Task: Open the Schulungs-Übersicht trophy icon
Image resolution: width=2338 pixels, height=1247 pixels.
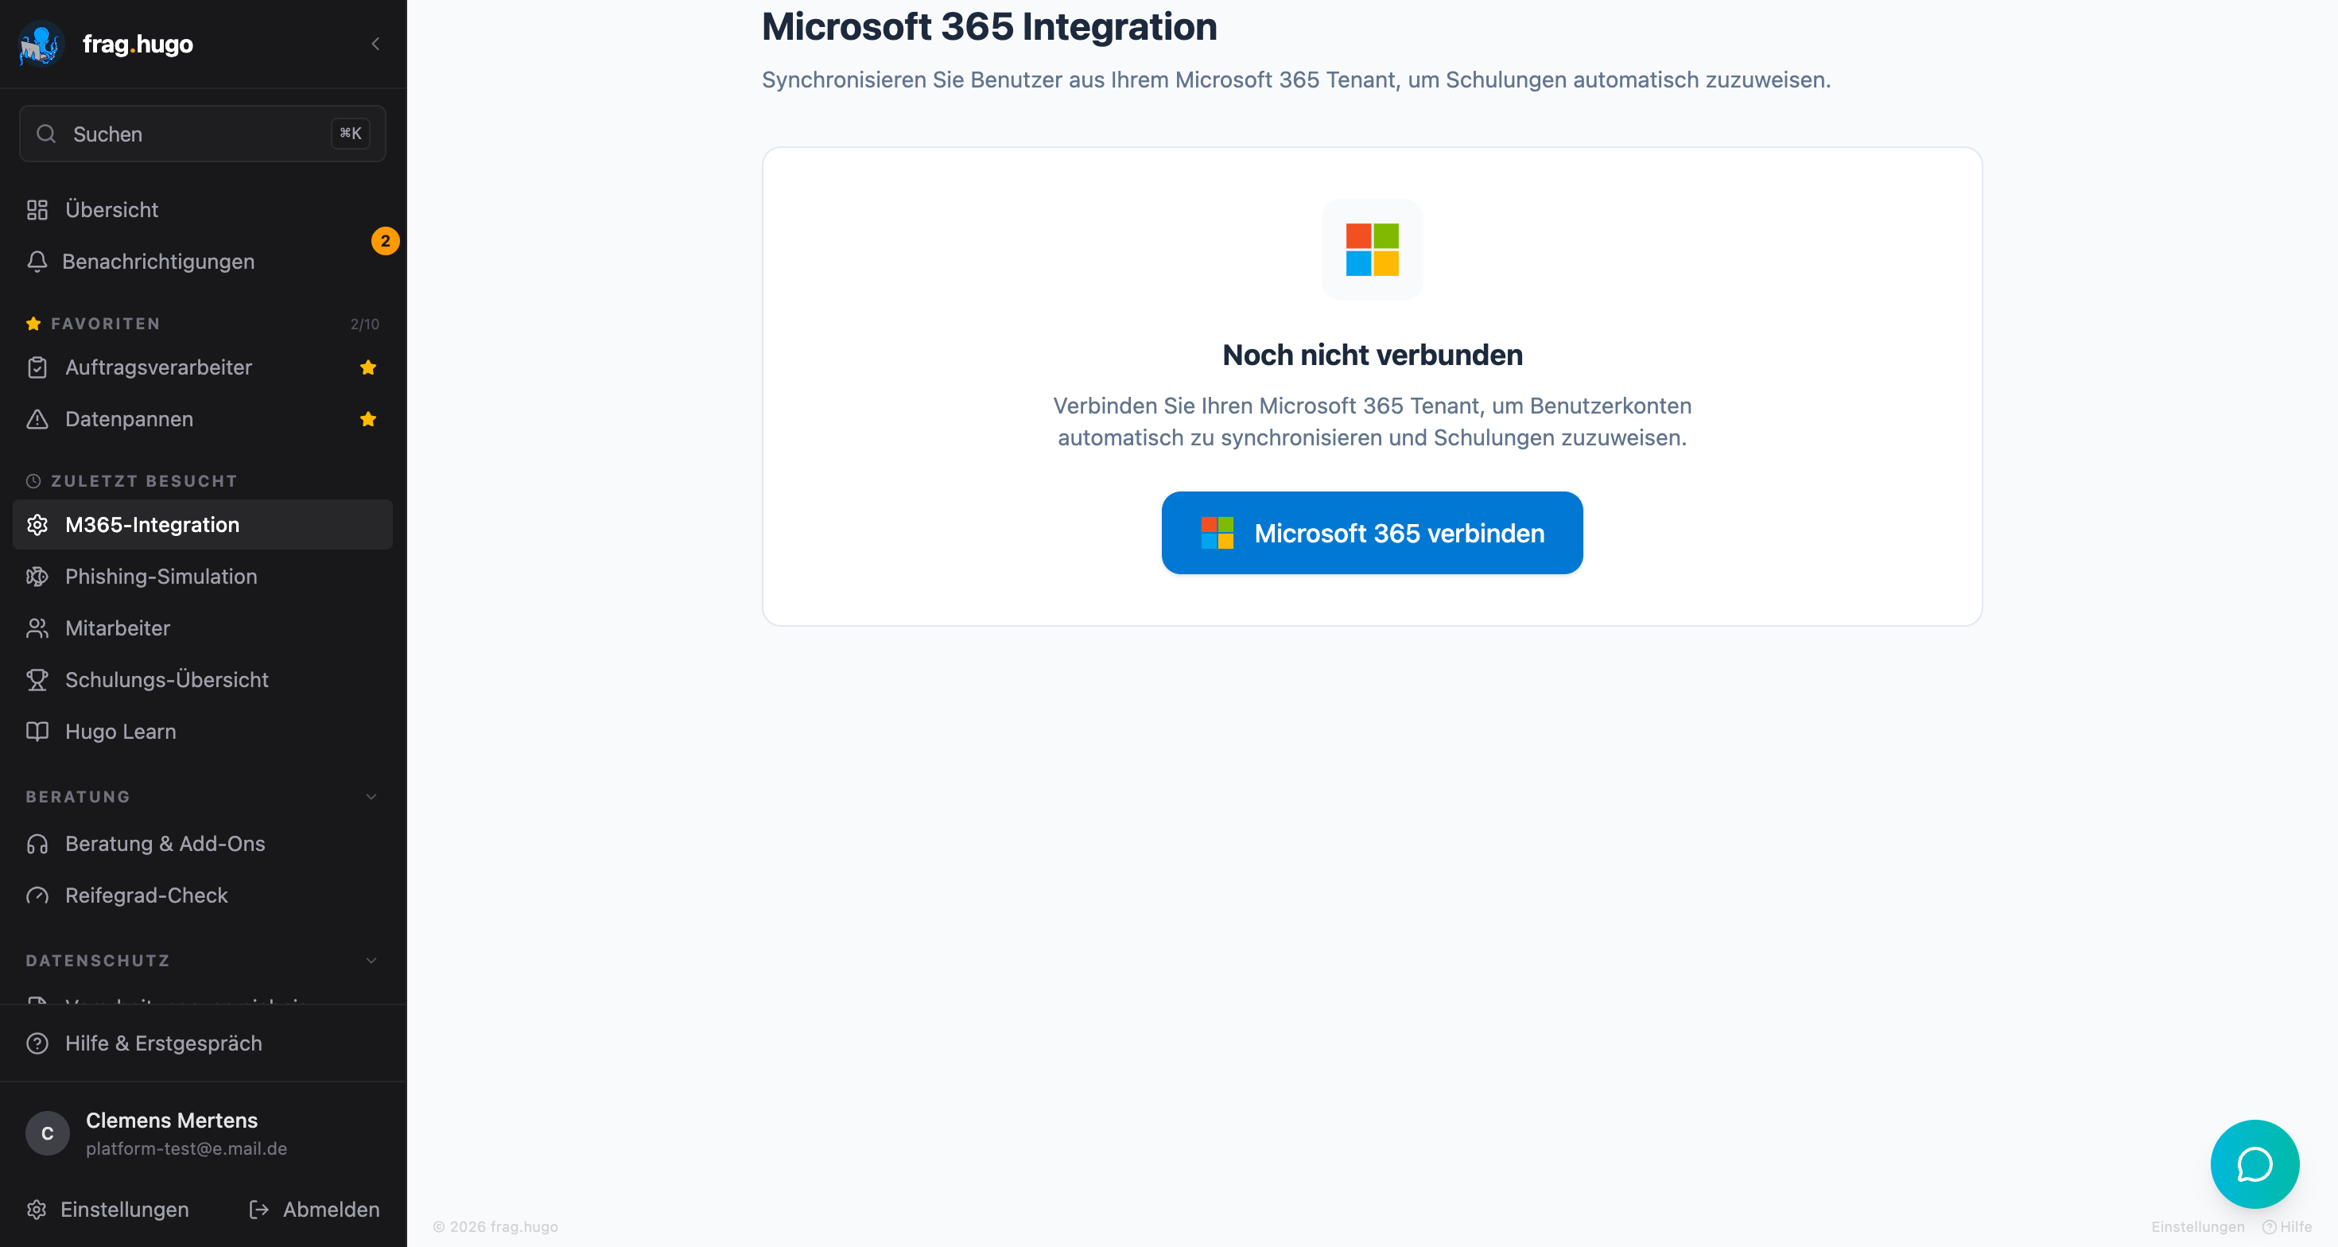Action: 37,680
